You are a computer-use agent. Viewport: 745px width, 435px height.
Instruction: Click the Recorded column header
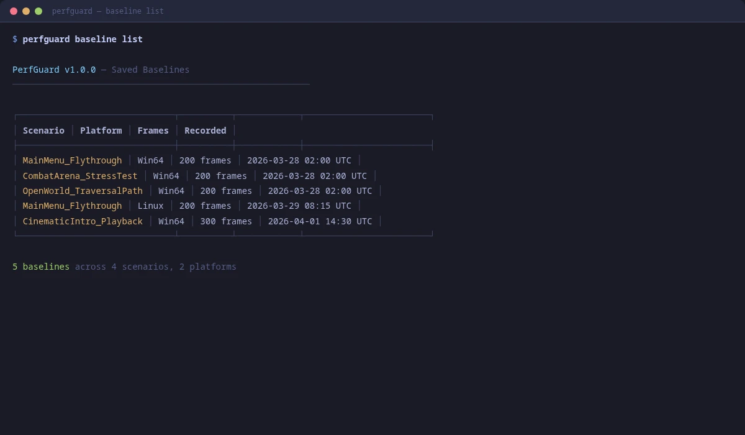[x=205, y=130]
